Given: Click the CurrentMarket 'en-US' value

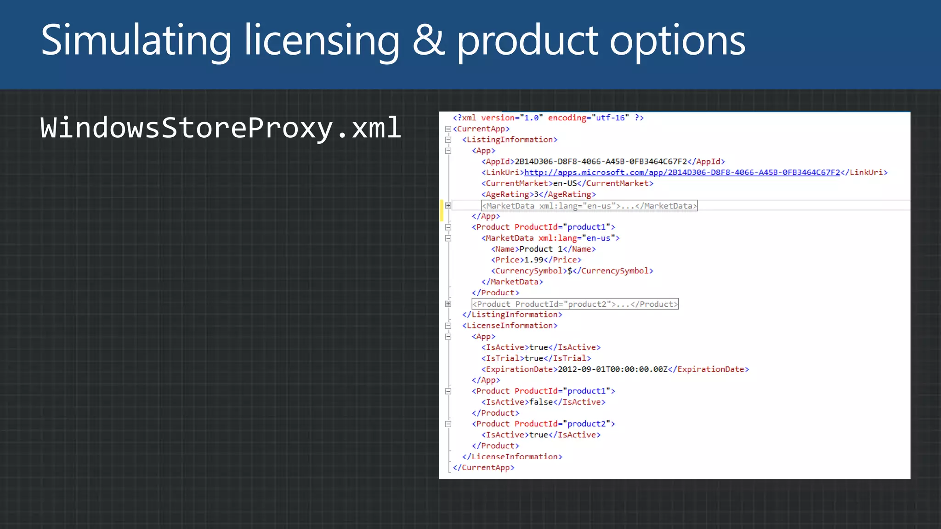Looking at the screenshot, I should click(565, 183).
